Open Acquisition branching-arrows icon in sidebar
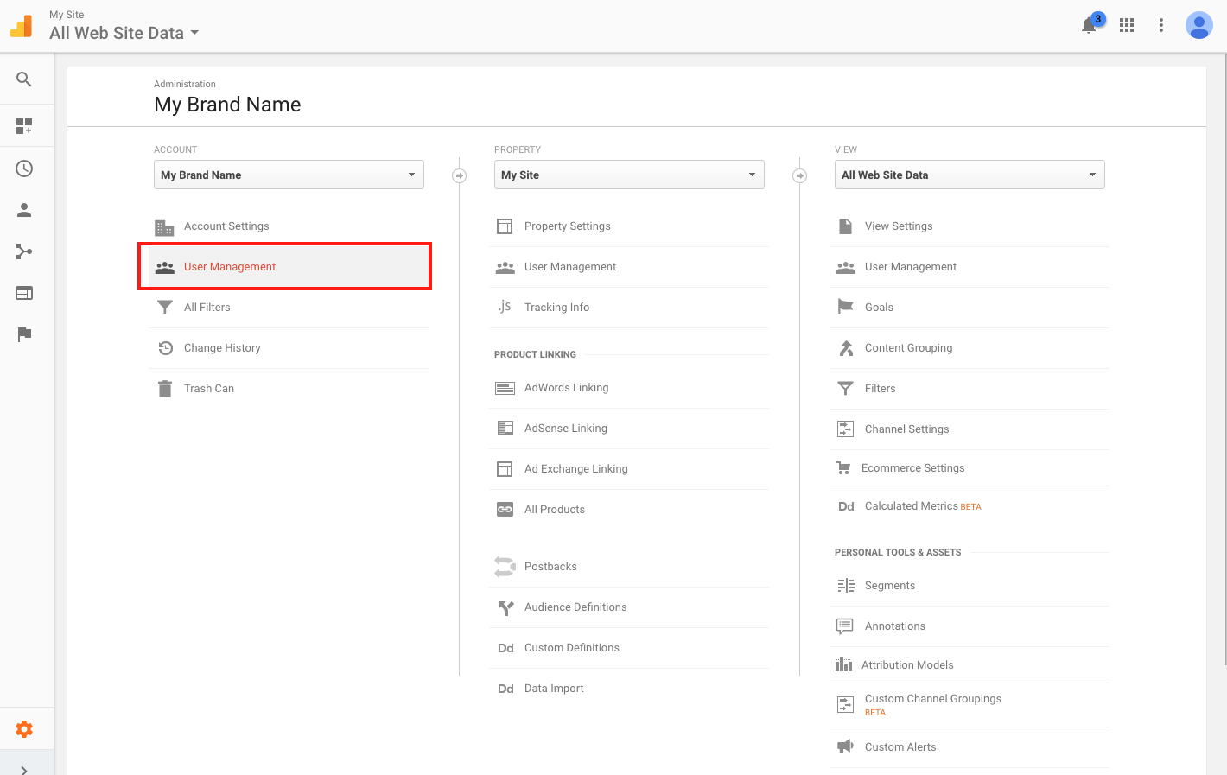 click(x=24, y=251)
